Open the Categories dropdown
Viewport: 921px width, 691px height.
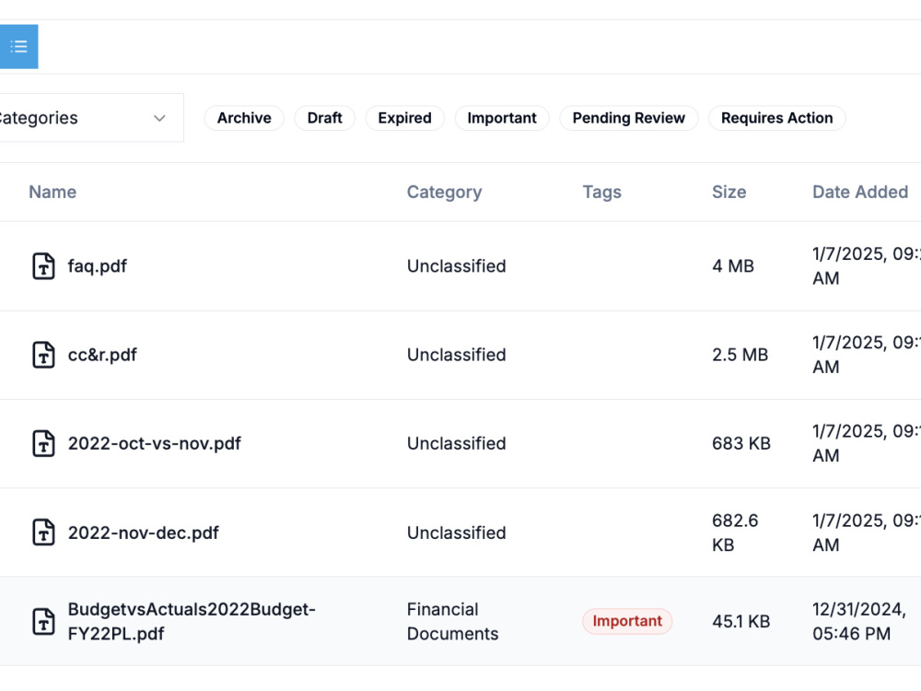click(x=88, y=118)
